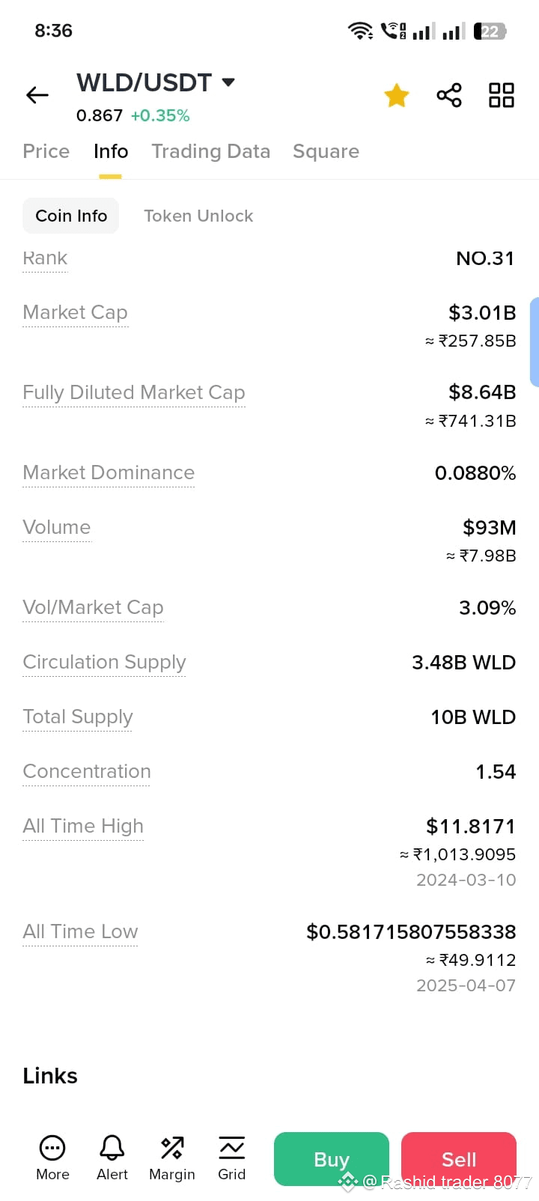The height and width of the screenshot is (1201, 539).
Task: Tap the red Sell button
Action: (x=459, y=1159)
